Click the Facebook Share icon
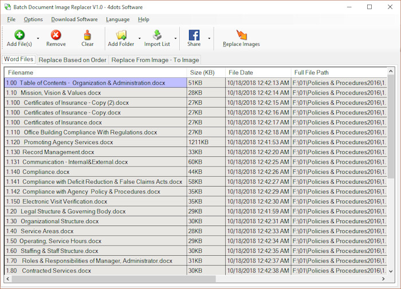The height and width of the screenshot is (289, 401). click(194, 35)
